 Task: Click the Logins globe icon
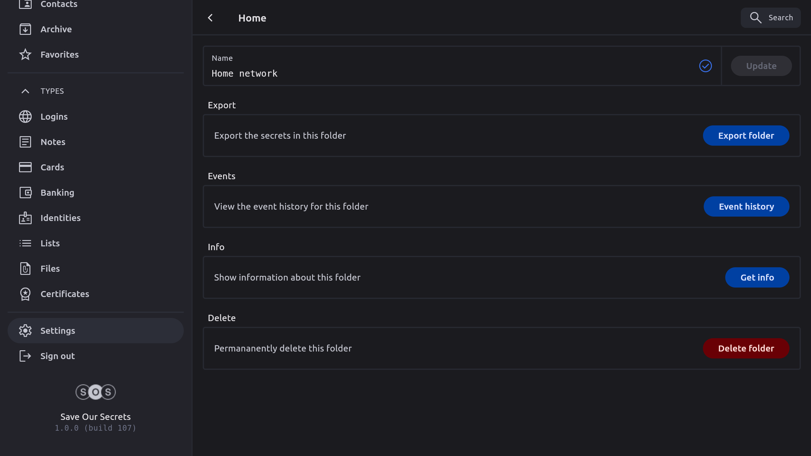(25, 117)
